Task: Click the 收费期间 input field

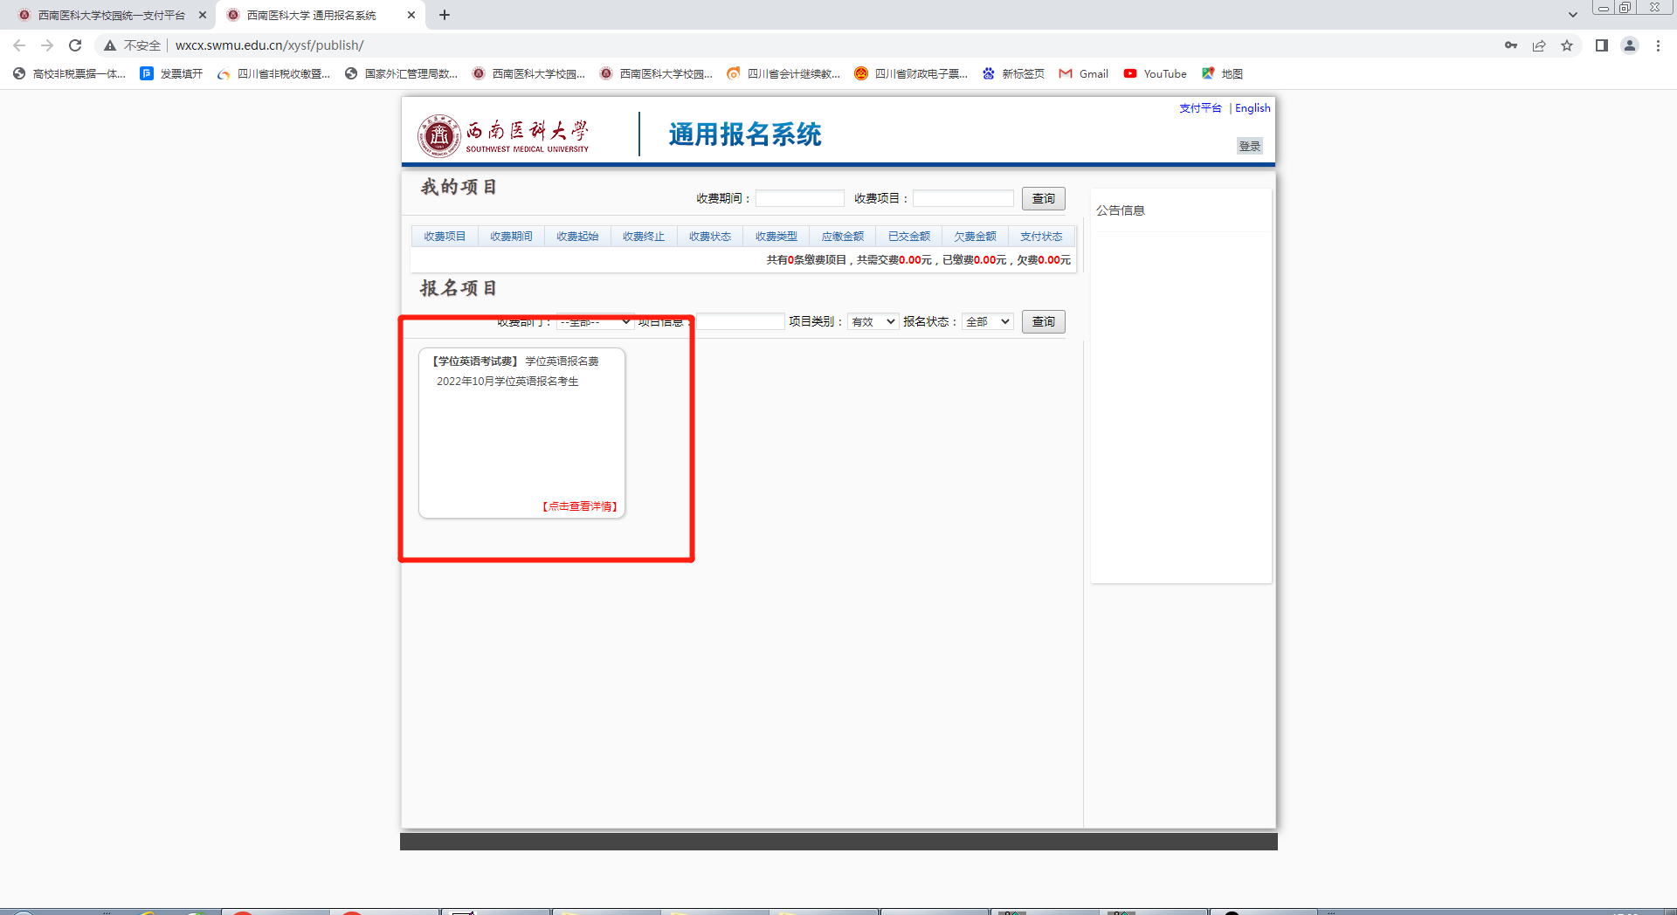Action: (x=799, y=199)
